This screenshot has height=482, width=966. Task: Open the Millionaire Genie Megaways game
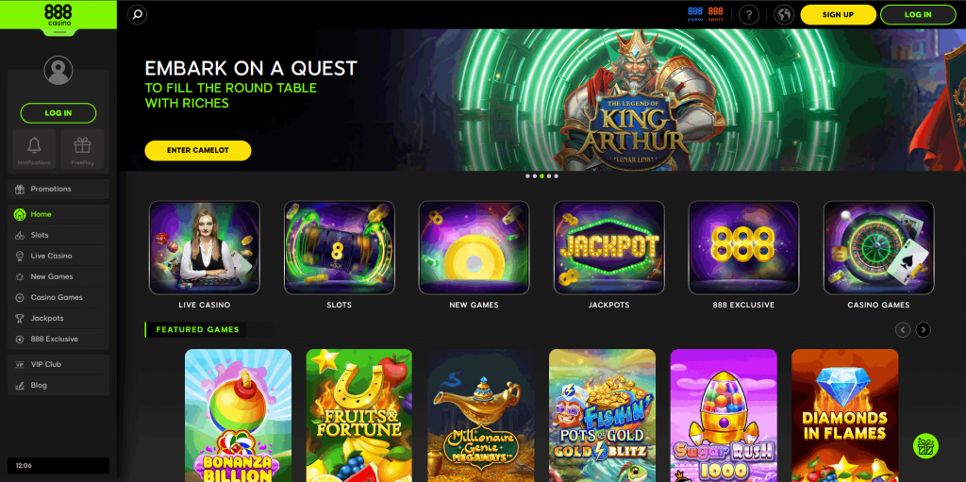480,415
